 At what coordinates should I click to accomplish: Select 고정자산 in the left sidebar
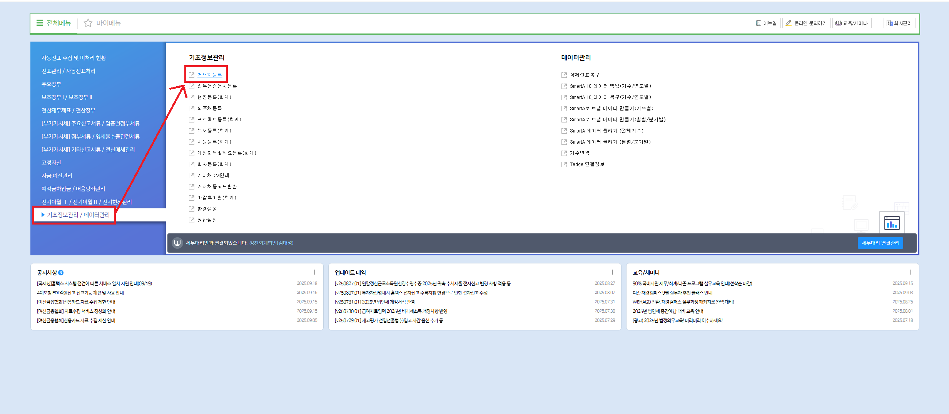(52, 163)
